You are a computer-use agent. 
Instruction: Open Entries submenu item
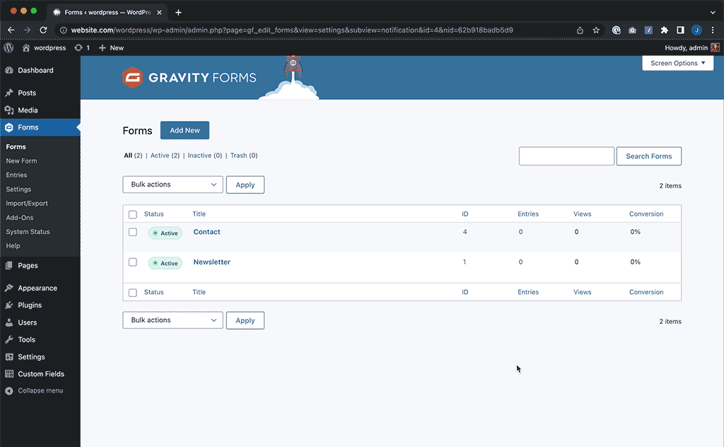[17, 175]
